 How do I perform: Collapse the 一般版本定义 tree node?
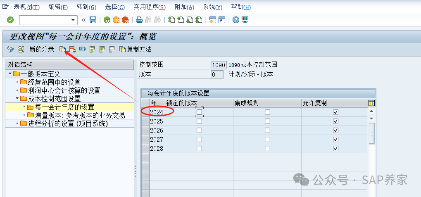[x=10, y=74]
